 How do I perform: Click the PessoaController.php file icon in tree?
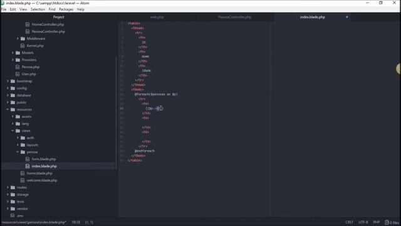(x=28, y=31)
